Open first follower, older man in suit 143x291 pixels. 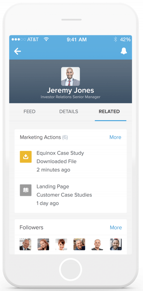pos(25,244)
